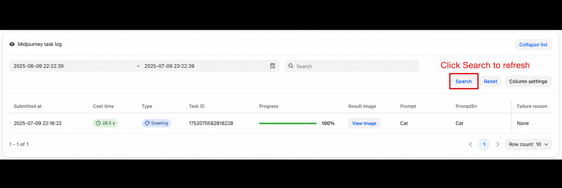Click the palette icon in Drawing tag
Viewport: 562px width, 188px height.
pos(147,123)
